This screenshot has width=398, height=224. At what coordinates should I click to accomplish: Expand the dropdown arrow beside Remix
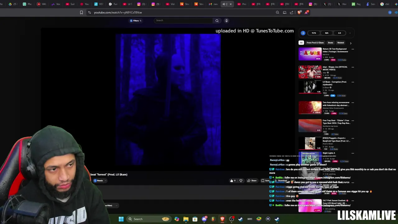(106, 181)
